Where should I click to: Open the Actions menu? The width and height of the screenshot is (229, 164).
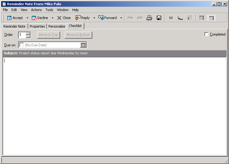point(36,10)
